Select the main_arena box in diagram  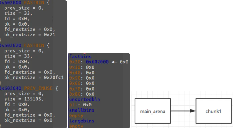153,111
